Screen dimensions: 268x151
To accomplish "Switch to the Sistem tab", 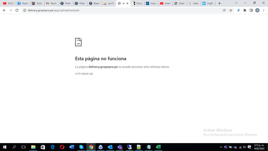I will coord(180,3).
